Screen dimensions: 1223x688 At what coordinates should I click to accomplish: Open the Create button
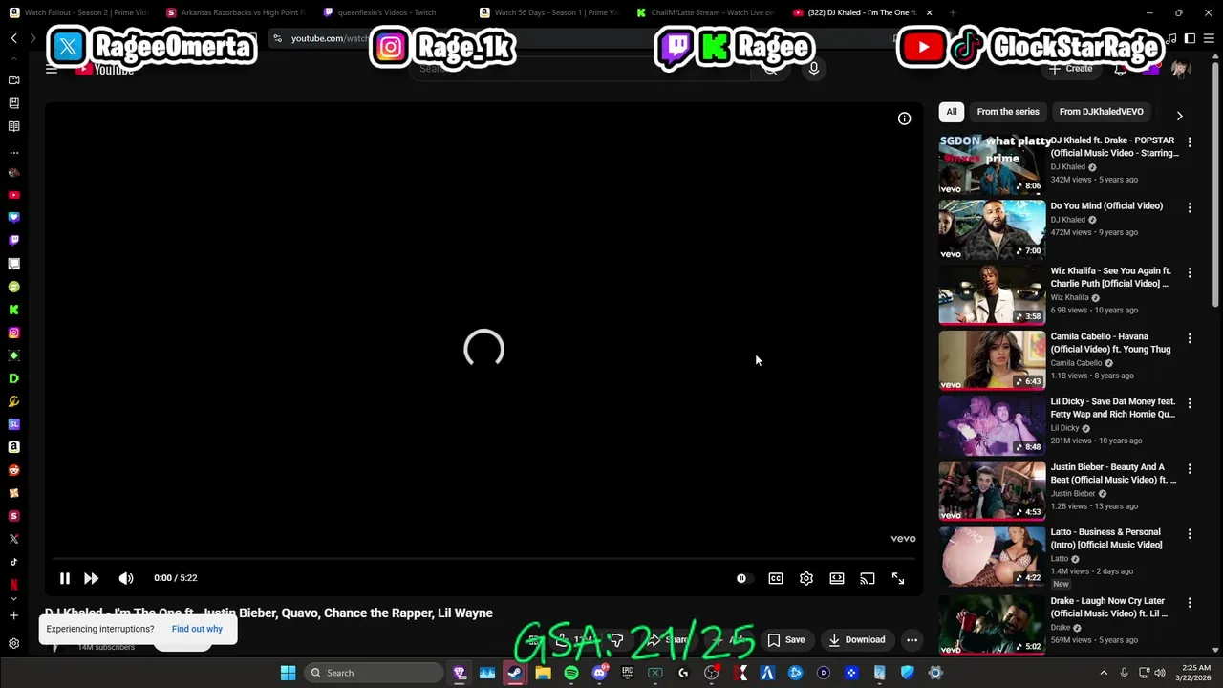(x=1071, y=69)
